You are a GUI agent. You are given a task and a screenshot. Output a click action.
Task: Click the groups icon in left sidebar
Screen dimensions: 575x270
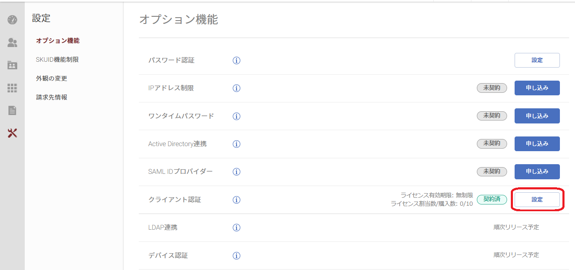12,65
